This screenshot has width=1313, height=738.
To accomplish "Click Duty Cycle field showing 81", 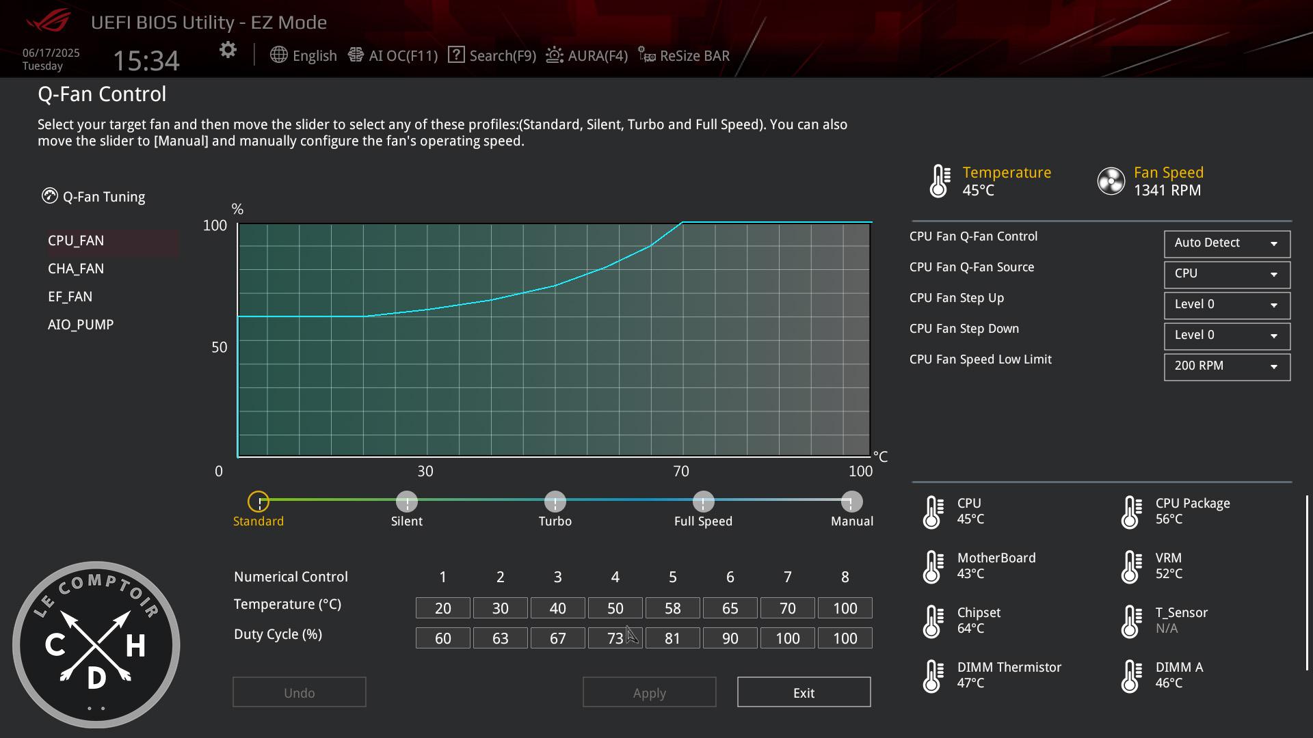I will point(672,638).
